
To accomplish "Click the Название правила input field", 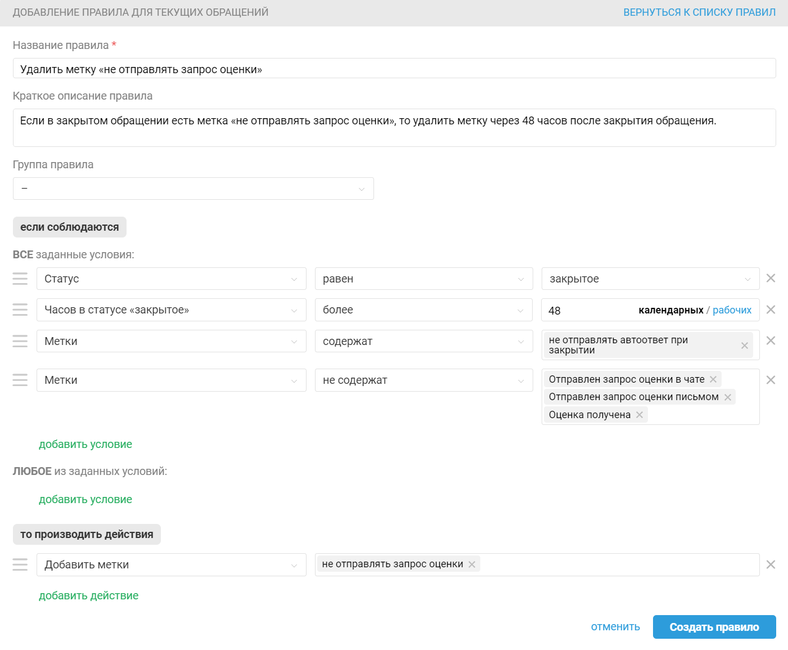I will (394, 69).
